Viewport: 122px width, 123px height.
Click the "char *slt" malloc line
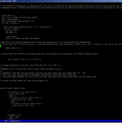click(x=27, y=27)
